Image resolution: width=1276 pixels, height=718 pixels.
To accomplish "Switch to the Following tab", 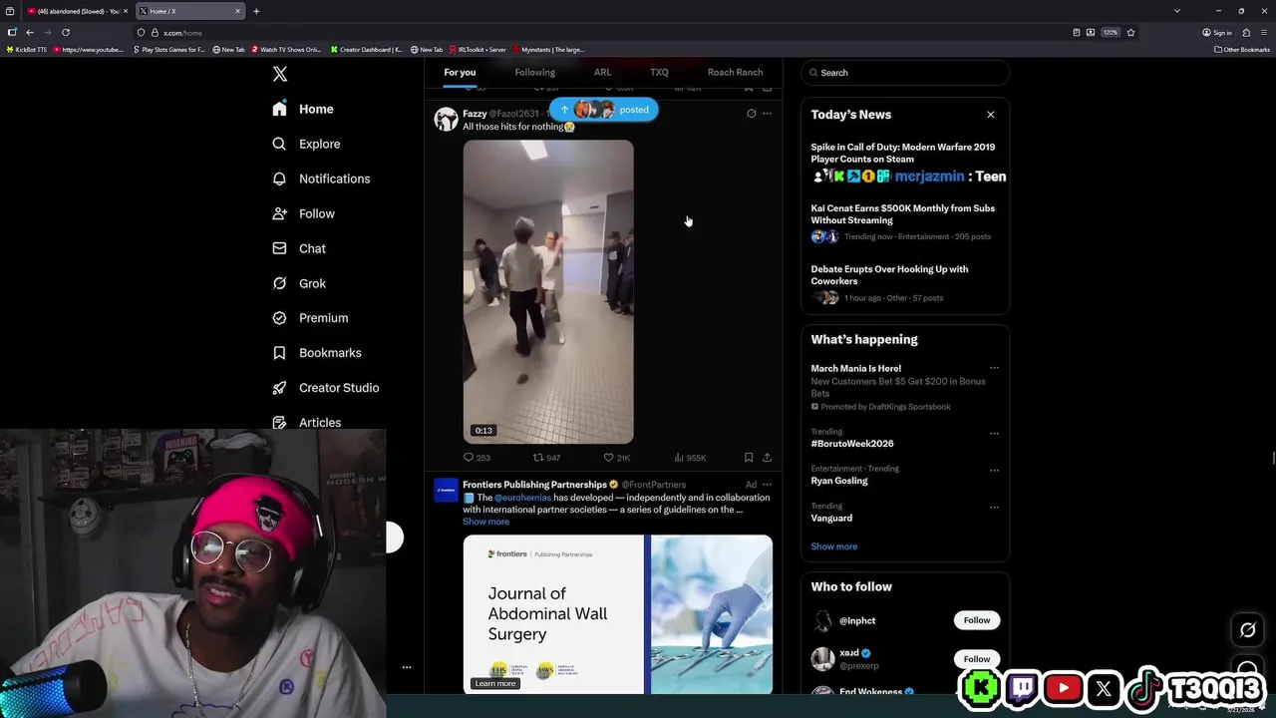I will [534, 72].
